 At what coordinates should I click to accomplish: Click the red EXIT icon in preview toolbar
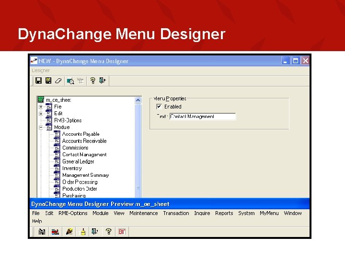point(122,232)
